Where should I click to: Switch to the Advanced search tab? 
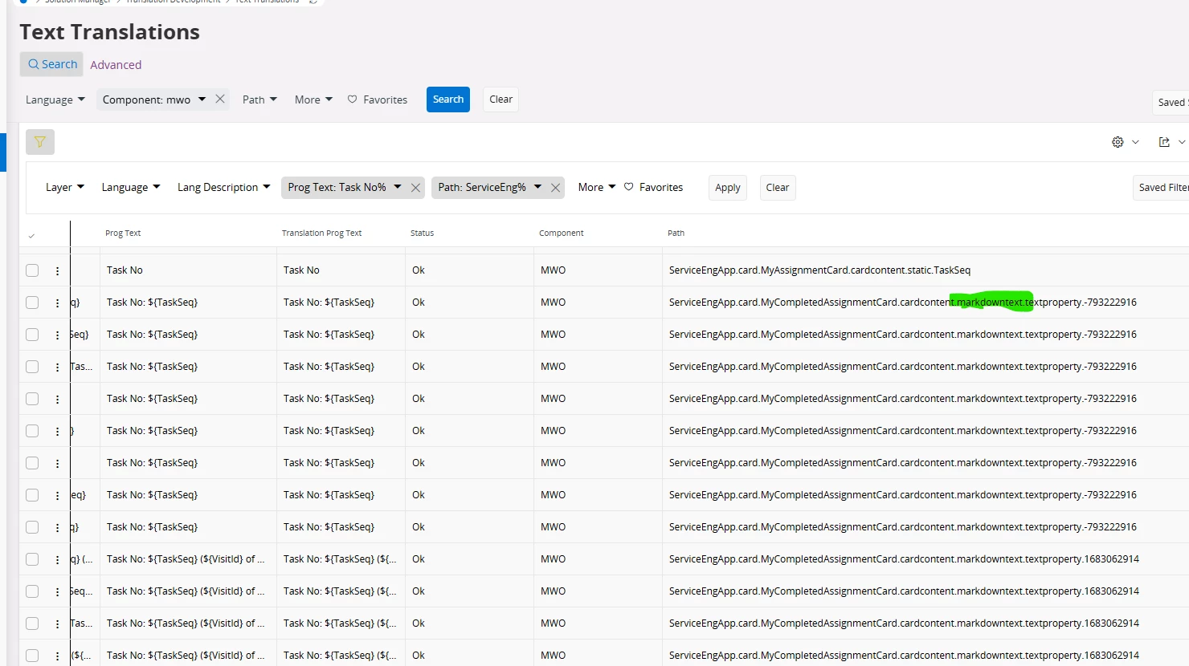116,65
